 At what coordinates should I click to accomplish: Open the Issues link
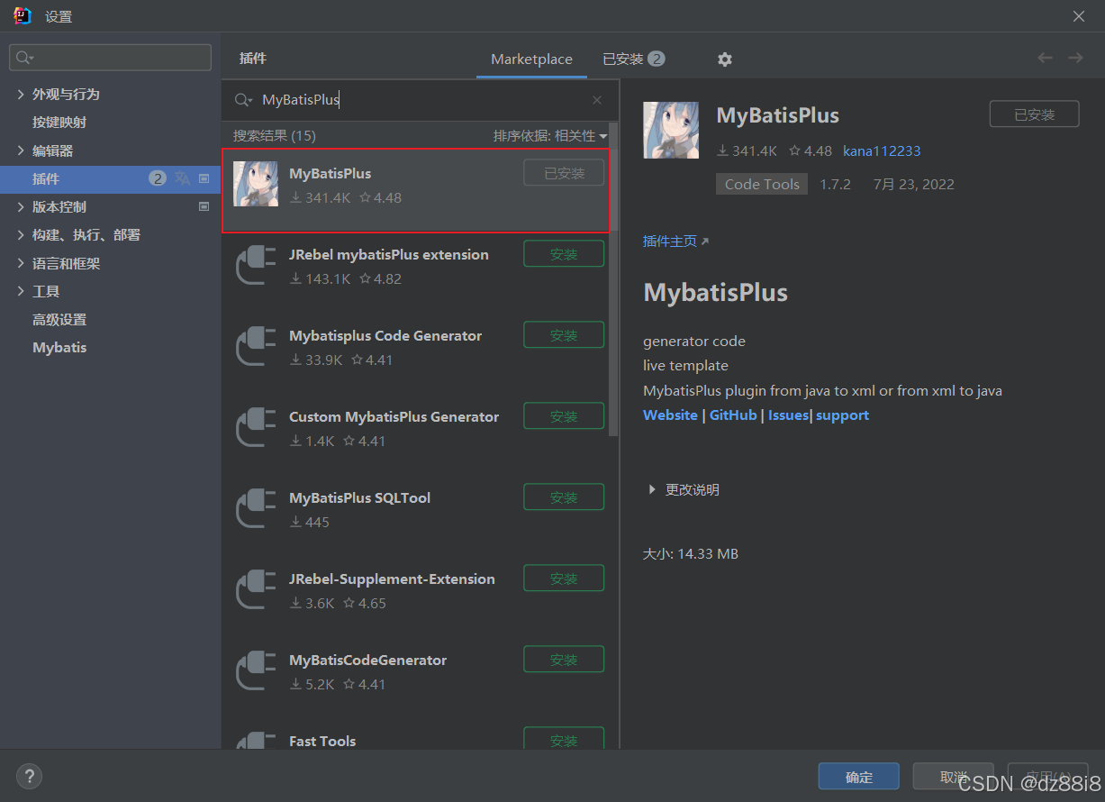788,415
